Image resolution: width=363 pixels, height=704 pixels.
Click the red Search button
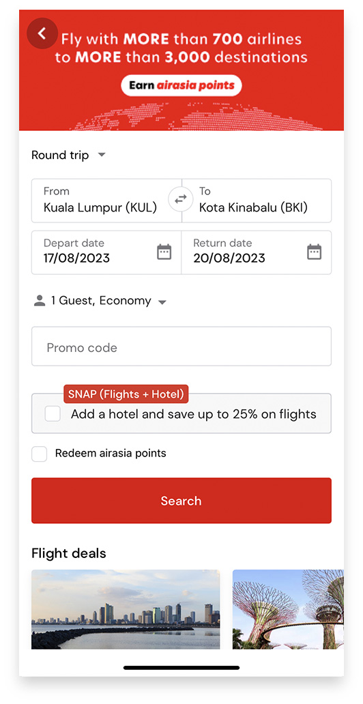[181, 501]
